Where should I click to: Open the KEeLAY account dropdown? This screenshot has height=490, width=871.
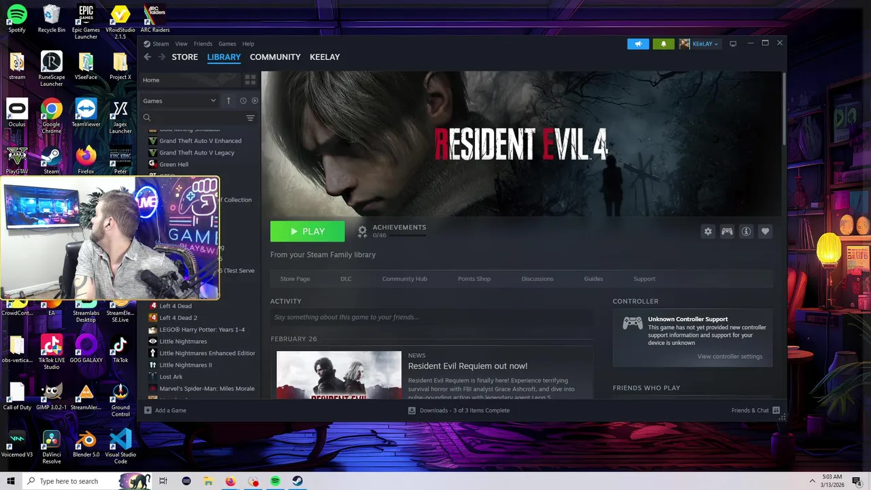(x=699, y=44)
